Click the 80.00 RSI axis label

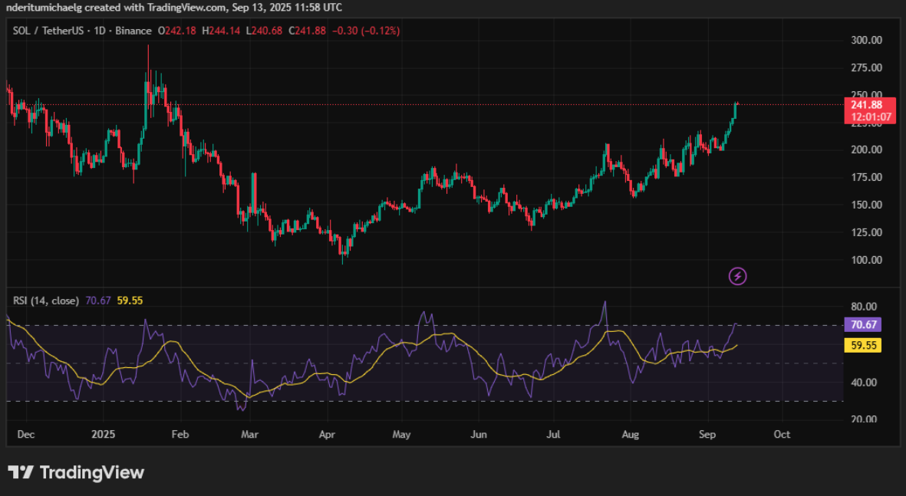coord(864,307)
